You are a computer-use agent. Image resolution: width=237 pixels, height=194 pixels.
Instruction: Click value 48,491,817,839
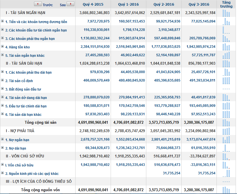pyautogui.click(x=203, y=97)
